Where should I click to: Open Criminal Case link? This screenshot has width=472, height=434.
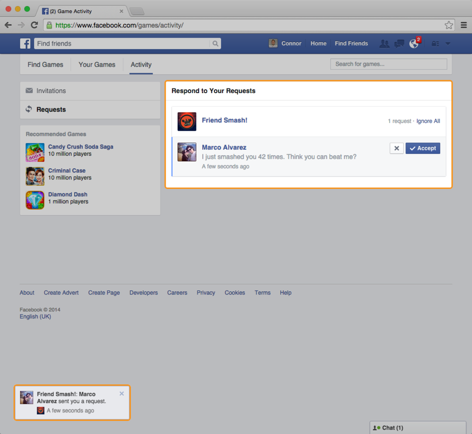coord(67,171)
